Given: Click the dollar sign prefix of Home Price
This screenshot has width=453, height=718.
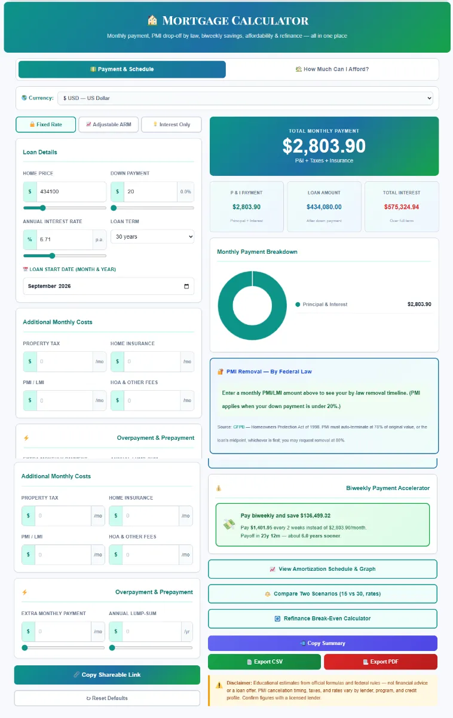Looking at the screenshot, I should pyautogui.click(x=30, y=192).
